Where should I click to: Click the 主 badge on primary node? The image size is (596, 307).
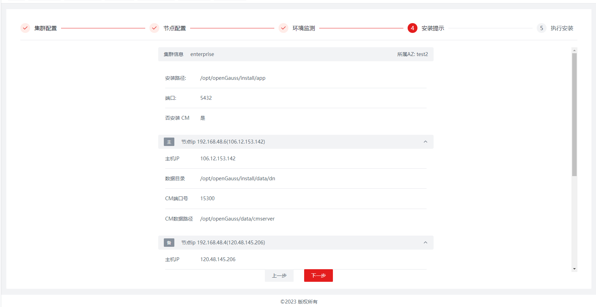[x=169, y=142]
